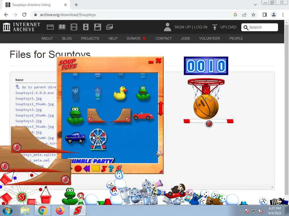
Task: Use the red double-arrow toybox scroller
Action: [x=161, y=109]
